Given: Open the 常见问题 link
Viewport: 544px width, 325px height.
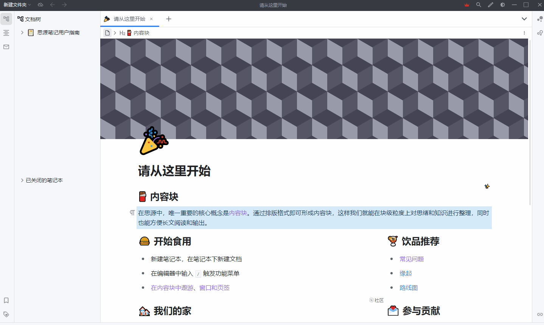Looking at the screenshot, I should pos(411,259).
